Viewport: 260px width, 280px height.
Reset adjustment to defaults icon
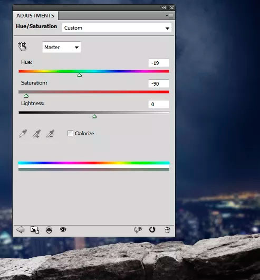coord(152,230)
